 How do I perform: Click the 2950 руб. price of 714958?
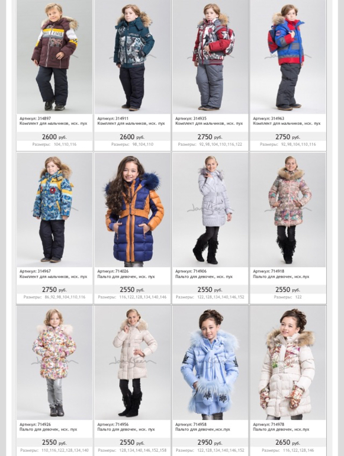[210, 442]
